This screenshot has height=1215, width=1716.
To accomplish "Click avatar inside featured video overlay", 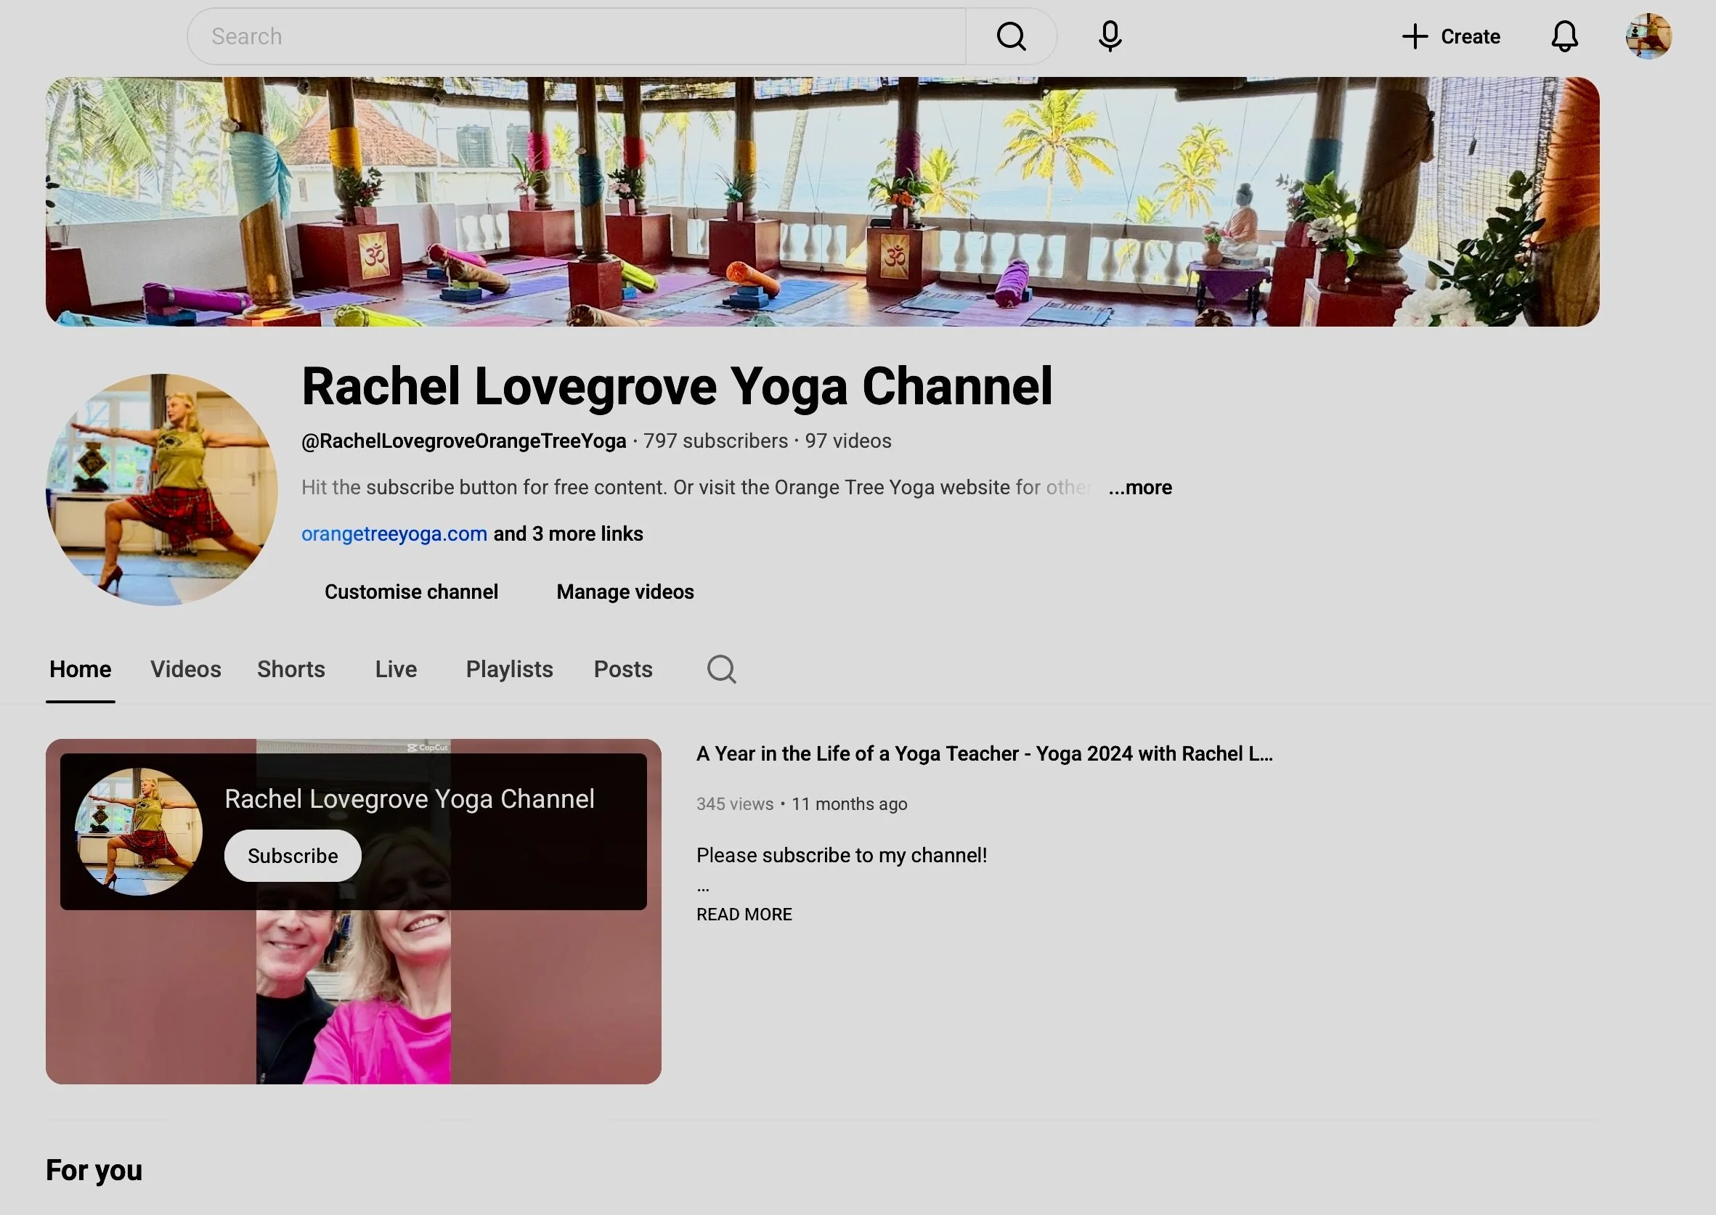I will [x=139, y=831].
